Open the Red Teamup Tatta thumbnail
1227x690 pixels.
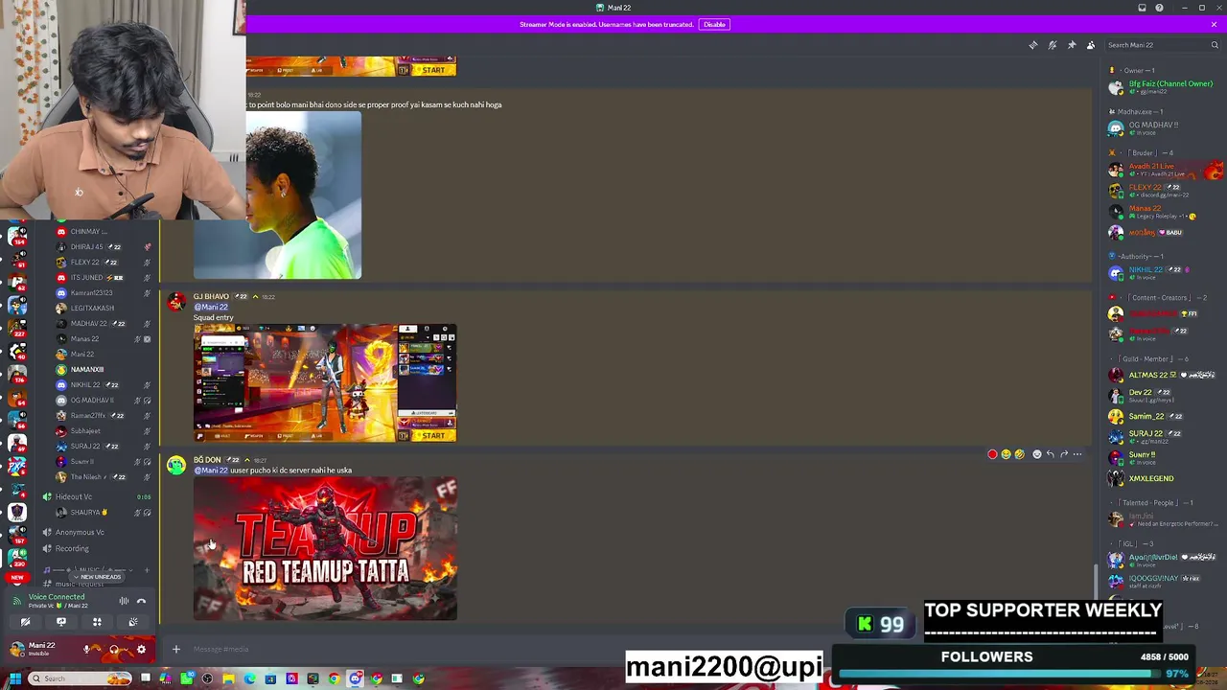click(326, 548)
